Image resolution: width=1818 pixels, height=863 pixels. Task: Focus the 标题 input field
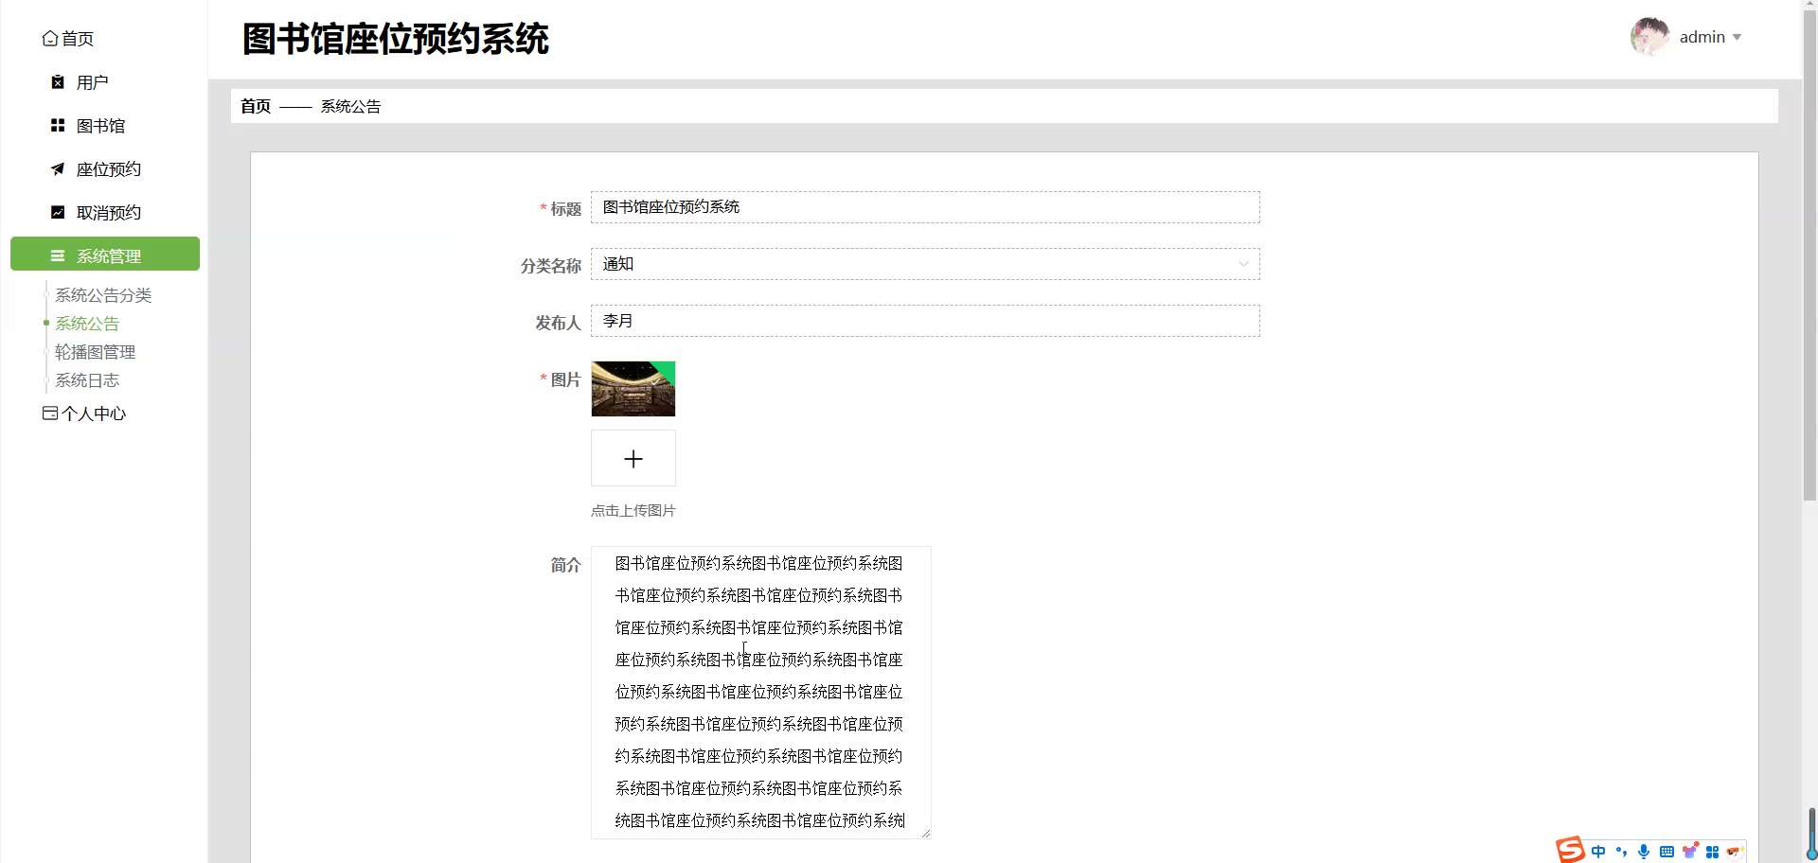[925, 207]
